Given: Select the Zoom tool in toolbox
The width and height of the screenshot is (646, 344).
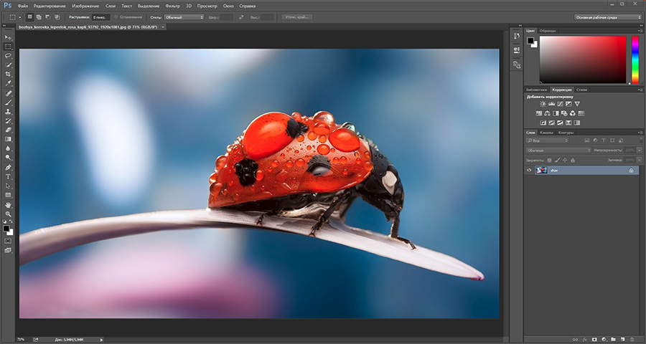Looking at the screenshot, I should point(8,214).
